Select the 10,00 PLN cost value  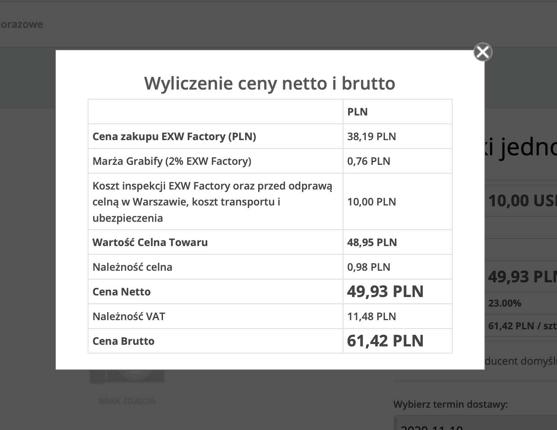point(371,202)
